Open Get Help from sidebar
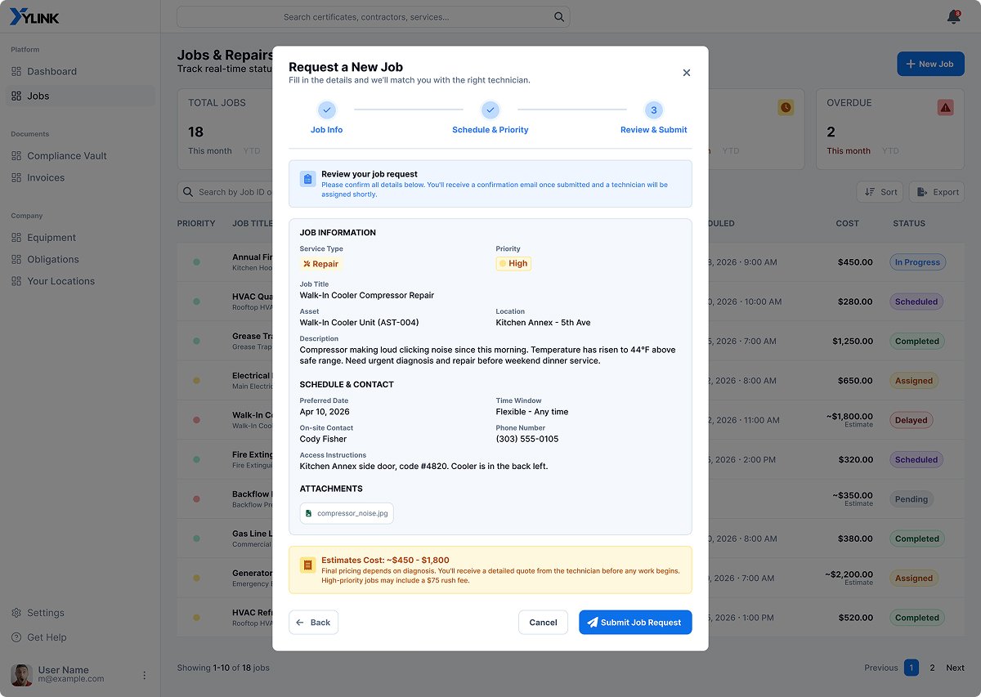 point(80,637)
